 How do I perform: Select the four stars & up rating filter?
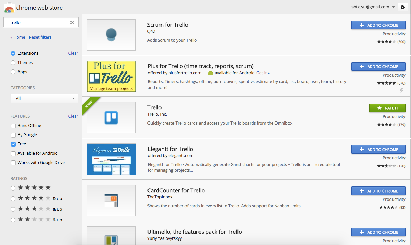pyautogui.click(x=13, y=198)
